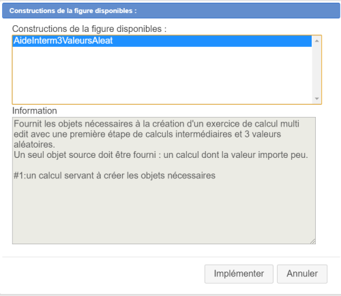The height and width of the screenshot is (296, 341).
Task: Click the empty white area of the constructions list
Action: (162, 75)
